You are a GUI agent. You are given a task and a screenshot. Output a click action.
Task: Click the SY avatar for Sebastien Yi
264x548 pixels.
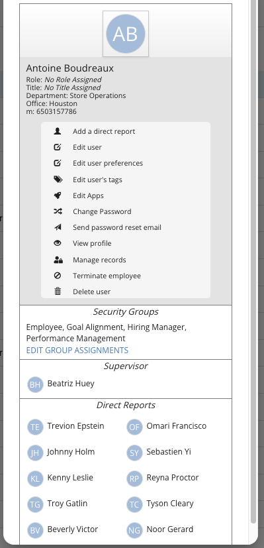point(134,453)
